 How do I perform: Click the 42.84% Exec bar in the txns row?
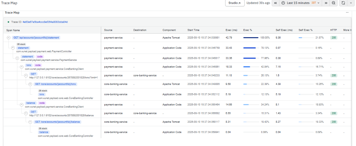(x=251, y=67)
